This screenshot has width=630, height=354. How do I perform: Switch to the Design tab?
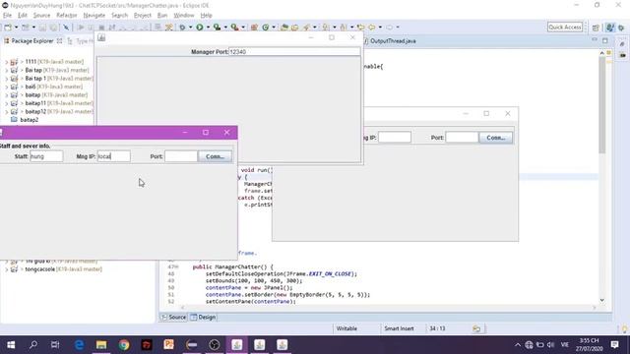[204, 317]
